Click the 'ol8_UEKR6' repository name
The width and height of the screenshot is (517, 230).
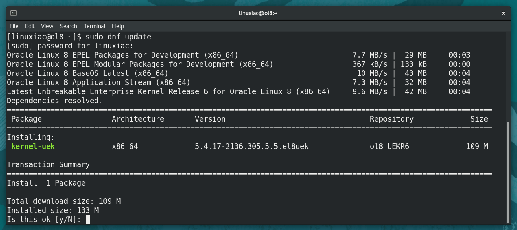389,147
